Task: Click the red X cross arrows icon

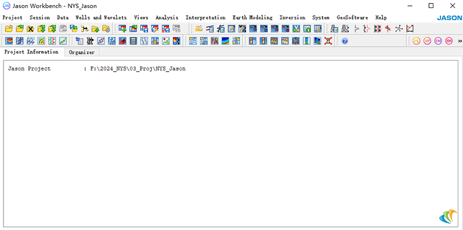Action: [x=328, y=40]
